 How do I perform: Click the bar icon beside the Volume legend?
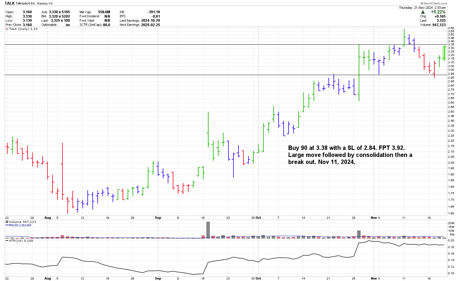7,222
